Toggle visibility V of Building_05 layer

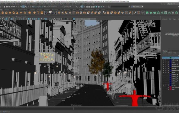tap(163, 64)
